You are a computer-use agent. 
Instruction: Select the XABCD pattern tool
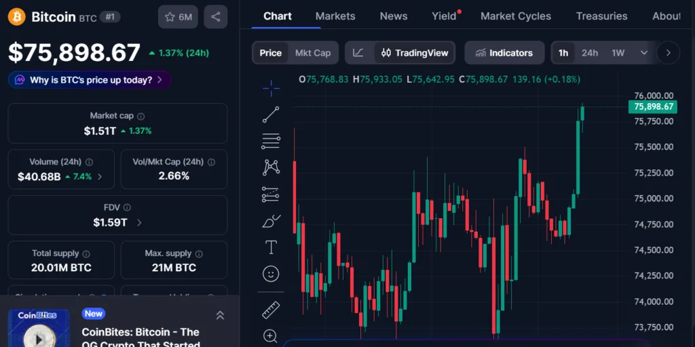click(271, 167)
